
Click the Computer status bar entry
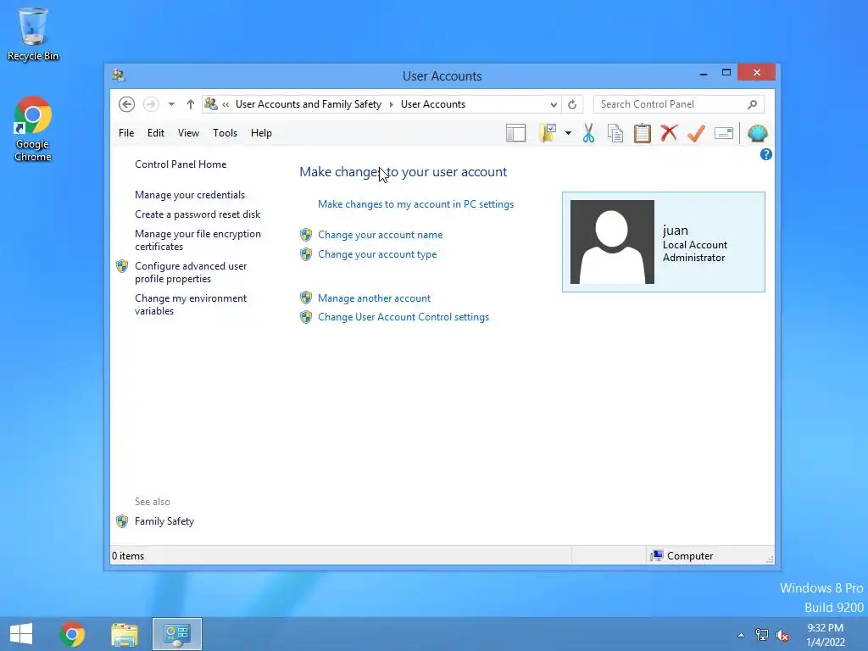(682, 556)
